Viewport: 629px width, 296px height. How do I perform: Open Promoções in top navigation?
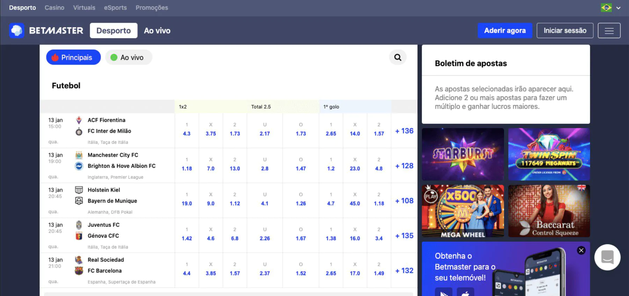point(152,8)
